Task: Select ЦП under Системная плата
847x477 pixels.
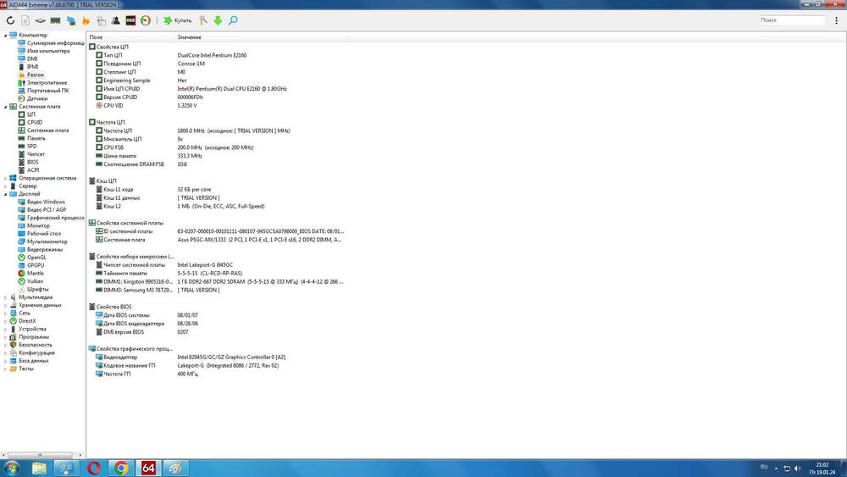Action: [x=30, y=114]
